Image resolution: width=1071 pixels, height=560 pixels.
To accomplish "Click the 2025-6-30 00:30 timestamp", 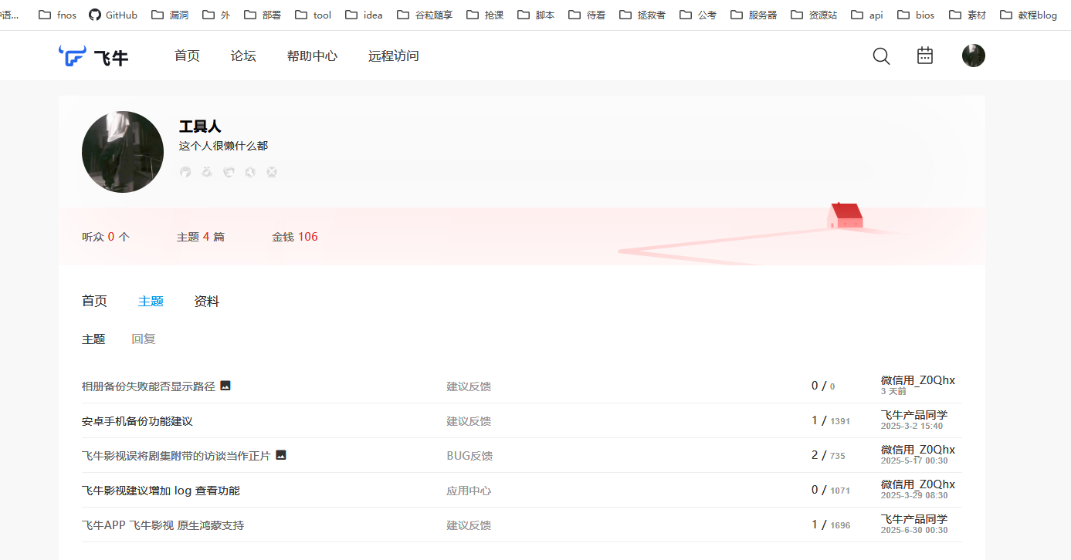I will pyautogui.click(x=914, y=530).
